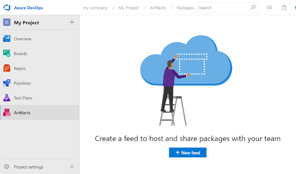Open the Azure DevOps home link

tap(29, 8)
